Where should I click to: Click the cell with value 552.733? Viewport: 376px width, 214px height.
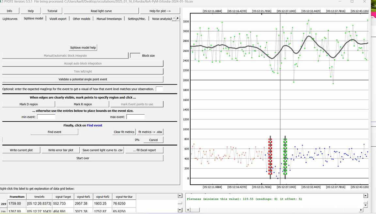(63, 204)
